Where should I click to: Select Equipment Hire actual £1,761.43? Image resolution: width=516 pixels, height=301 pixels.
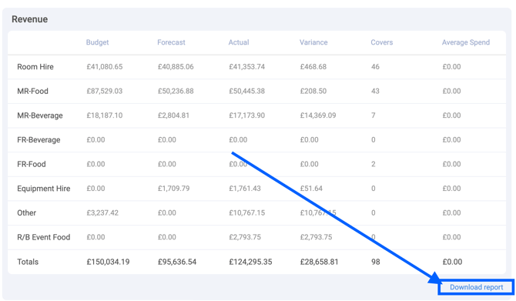click(245, 189)
